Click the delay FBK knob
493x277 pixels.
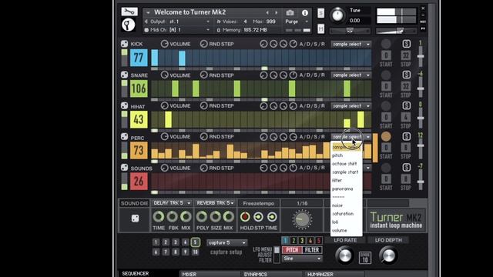[173, 217]
